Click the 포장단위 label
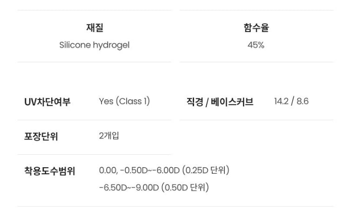The image size is (350, 216). tap(41, 137)
